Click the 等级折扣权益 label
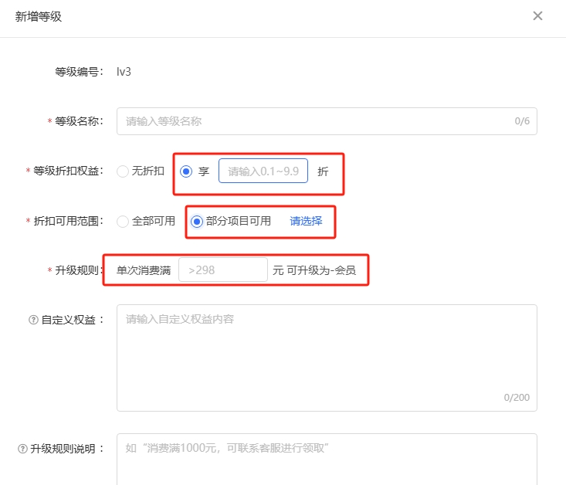The width and height of the screenshot is (566, 485). pyautogui.click(x=68, y=171)
